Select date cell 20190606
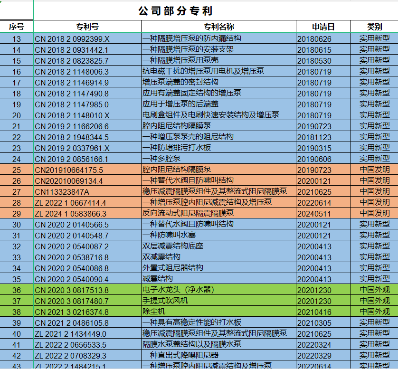398x369 pixels. pos(323,159)
